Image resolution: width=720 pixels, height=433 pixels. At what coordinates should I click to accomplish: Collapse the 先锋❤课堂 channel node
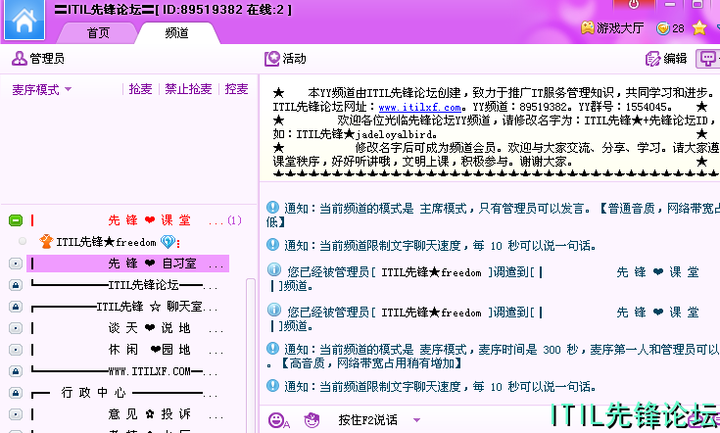[16, 220]
